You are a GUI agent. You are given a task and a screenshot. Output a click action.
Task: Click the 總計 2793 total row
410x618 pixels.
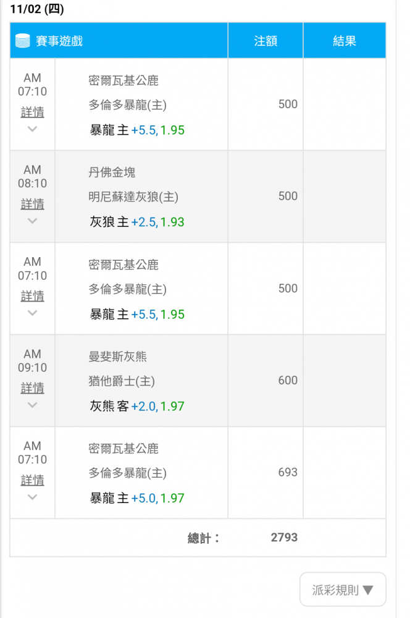pos(198,538)
